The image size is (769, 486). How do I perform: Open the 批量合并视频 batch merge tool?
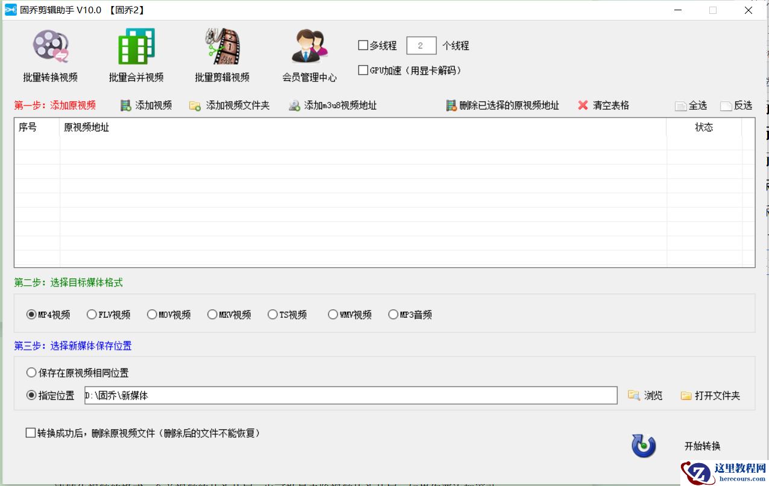135,53
